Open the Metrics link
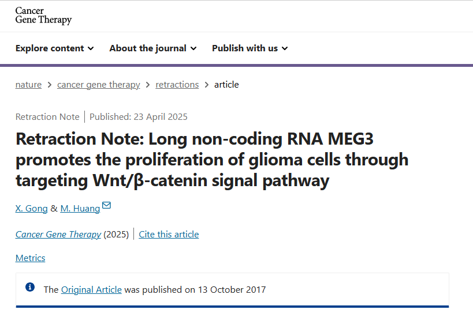Viewport: 473px width, 321px height. (30, 258)
